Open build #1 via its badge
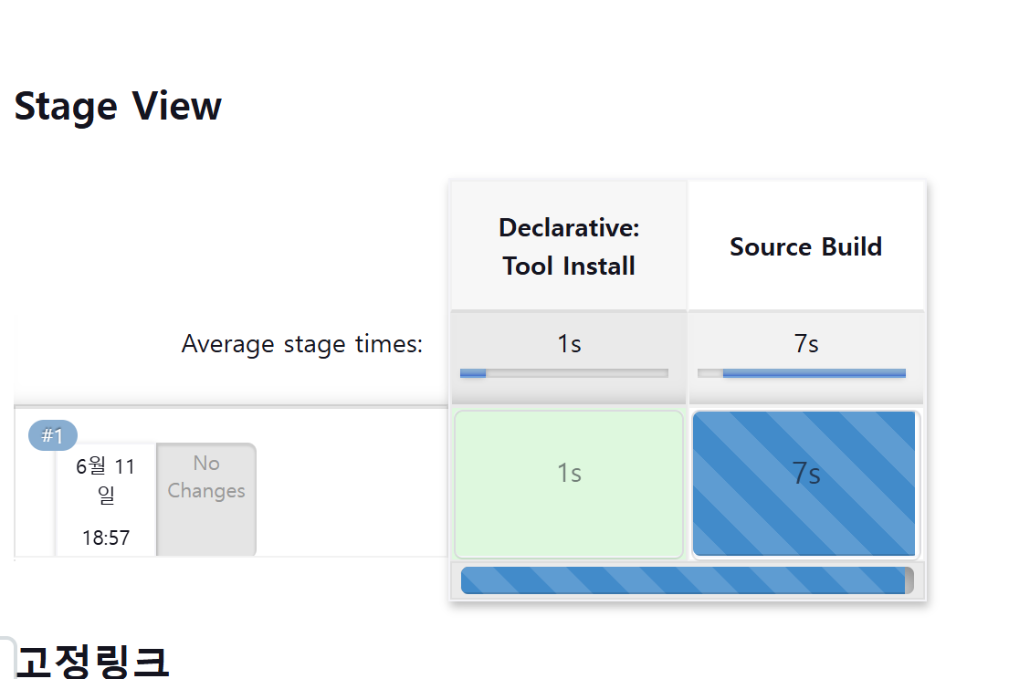Image resolution: width=1030 pixels, height=679 pixels. tap(53, 435)
